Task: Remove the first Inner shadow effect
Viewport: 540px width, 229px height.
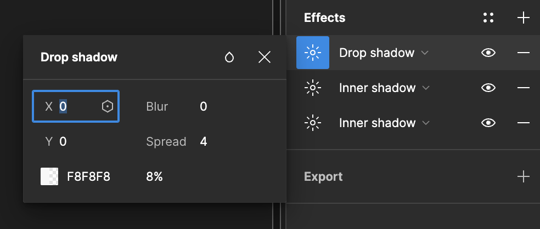Action: pos(524,88)
